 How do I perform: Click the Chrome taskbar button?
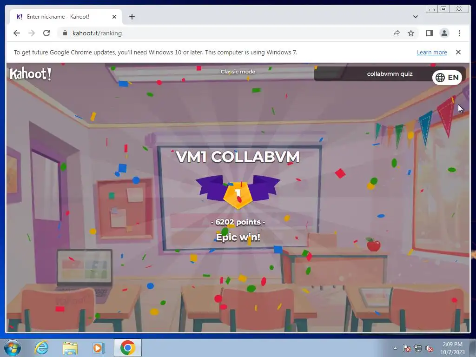[127, 348]
